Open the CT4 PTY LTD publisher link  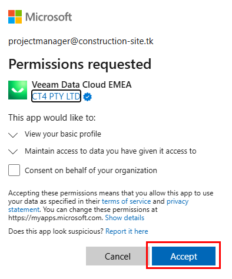(56, 97)
